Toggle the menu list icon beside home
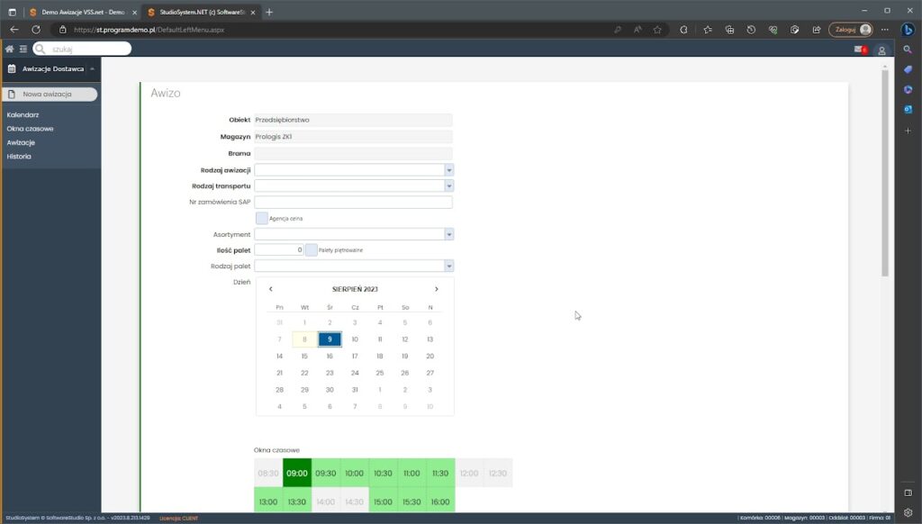Image resolution: width=922 pixels, height=524 pixels. pyautogui.click(x=23, y=49)
